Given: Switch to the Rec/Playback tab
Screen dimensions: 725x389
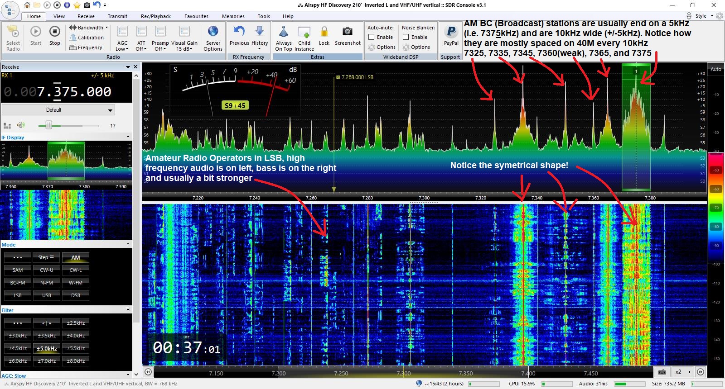Looking at the screenshot, I should click(155, 16).
